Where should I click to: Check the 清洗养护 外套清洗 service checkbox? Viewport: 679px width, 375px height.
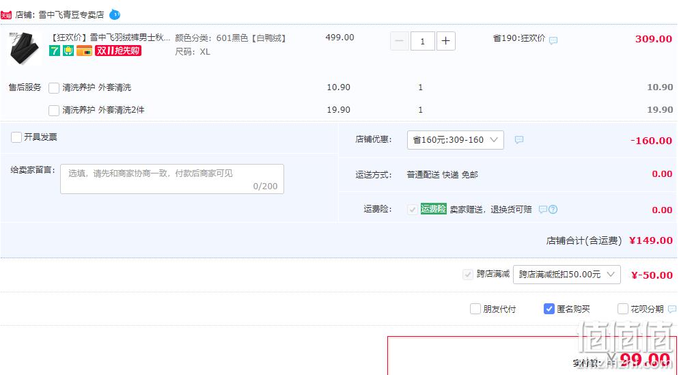(x=54, y=88)
